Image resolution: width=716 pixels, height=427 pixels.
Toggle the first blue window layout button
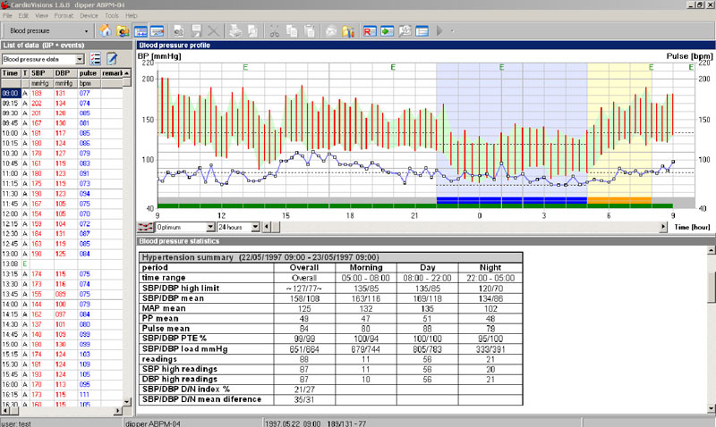coord(141,31)
